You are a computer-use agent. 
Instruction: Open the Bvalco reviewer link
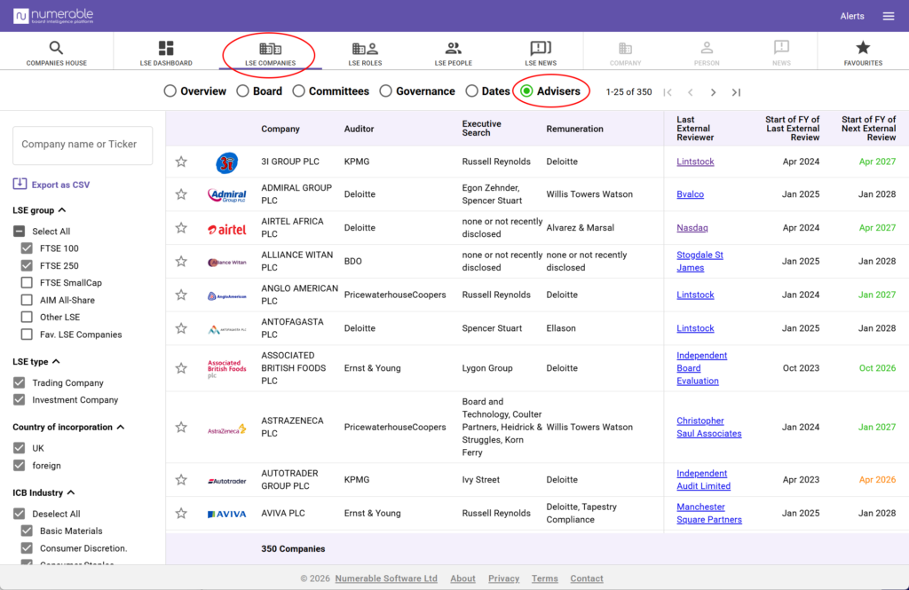pos(690,194)
